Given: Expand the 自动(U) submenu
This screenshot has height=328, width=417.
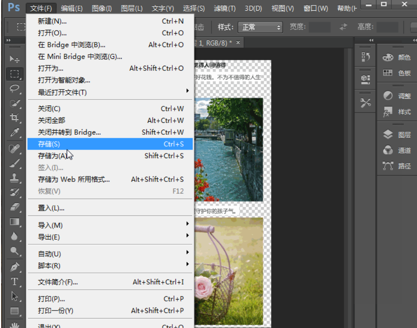Looking at the screenshot, I should (110, 254).
